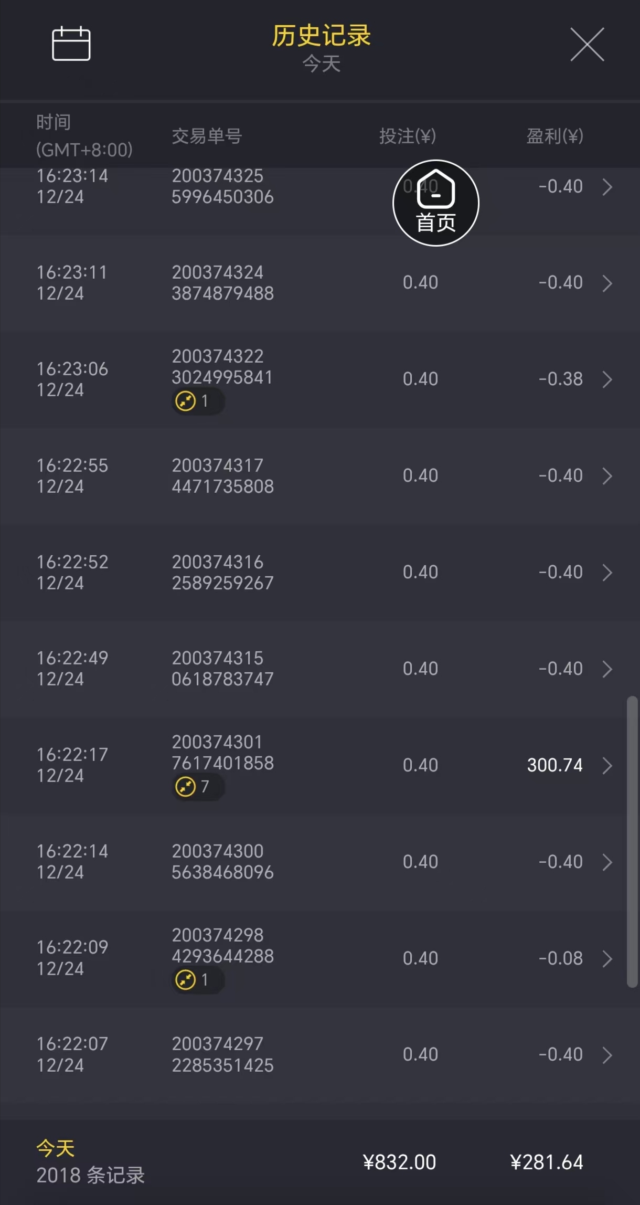The width and height of the screenshot is (640, 1205).
Task: Tap the 投注(¥) column header
Action: click(x=407, y=136)
